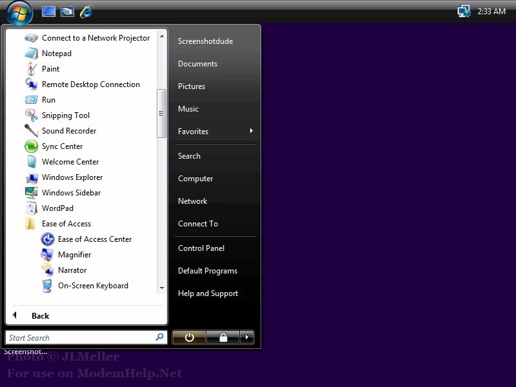Open the Music link
The height and width of the screenshot is (387, 516).
click(x=188, y=109)
